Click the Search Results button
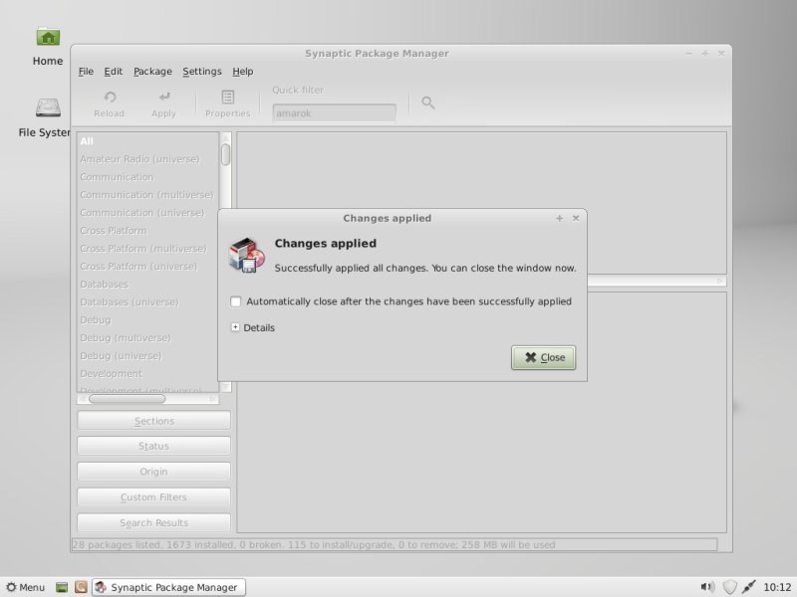This screenshot has width=797, height=597. [x=154, y=523]
